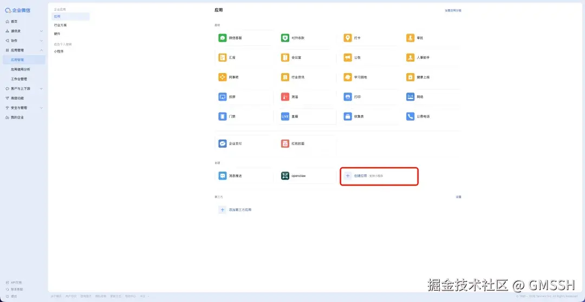
Task: Expand the 安全与管理 sidebar chevron
Action: click(x=41, y=108)
